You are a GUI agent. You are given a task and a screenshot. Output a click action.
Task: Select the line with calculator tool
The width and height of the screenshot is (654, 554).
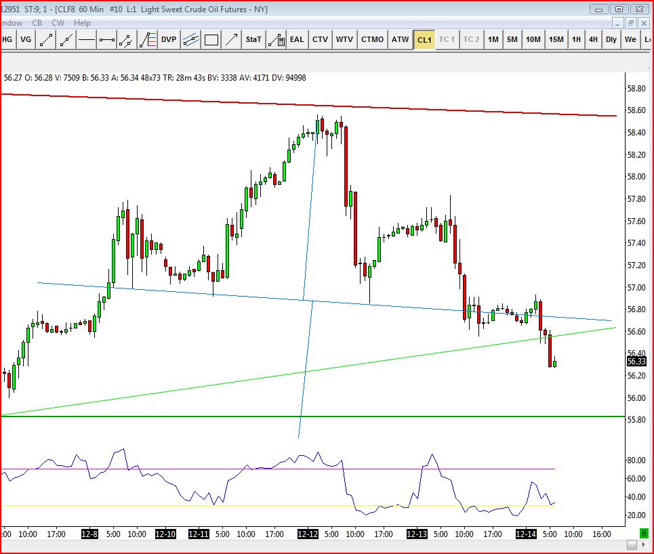click(276, 39)
